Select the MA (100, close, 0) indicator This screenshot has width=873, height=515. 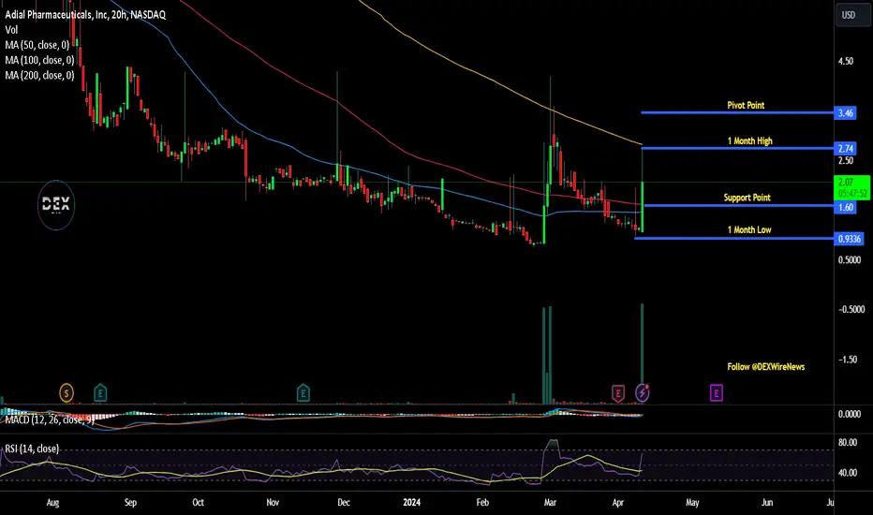39,60
